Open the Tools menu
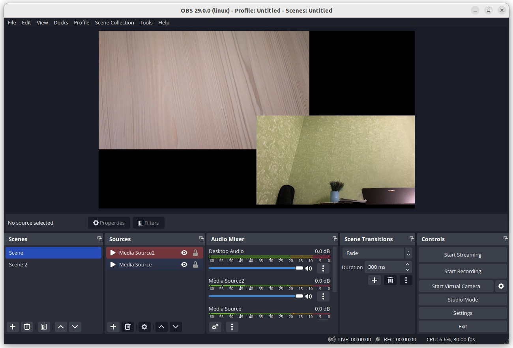513x348 pixels. pos(146,22)
